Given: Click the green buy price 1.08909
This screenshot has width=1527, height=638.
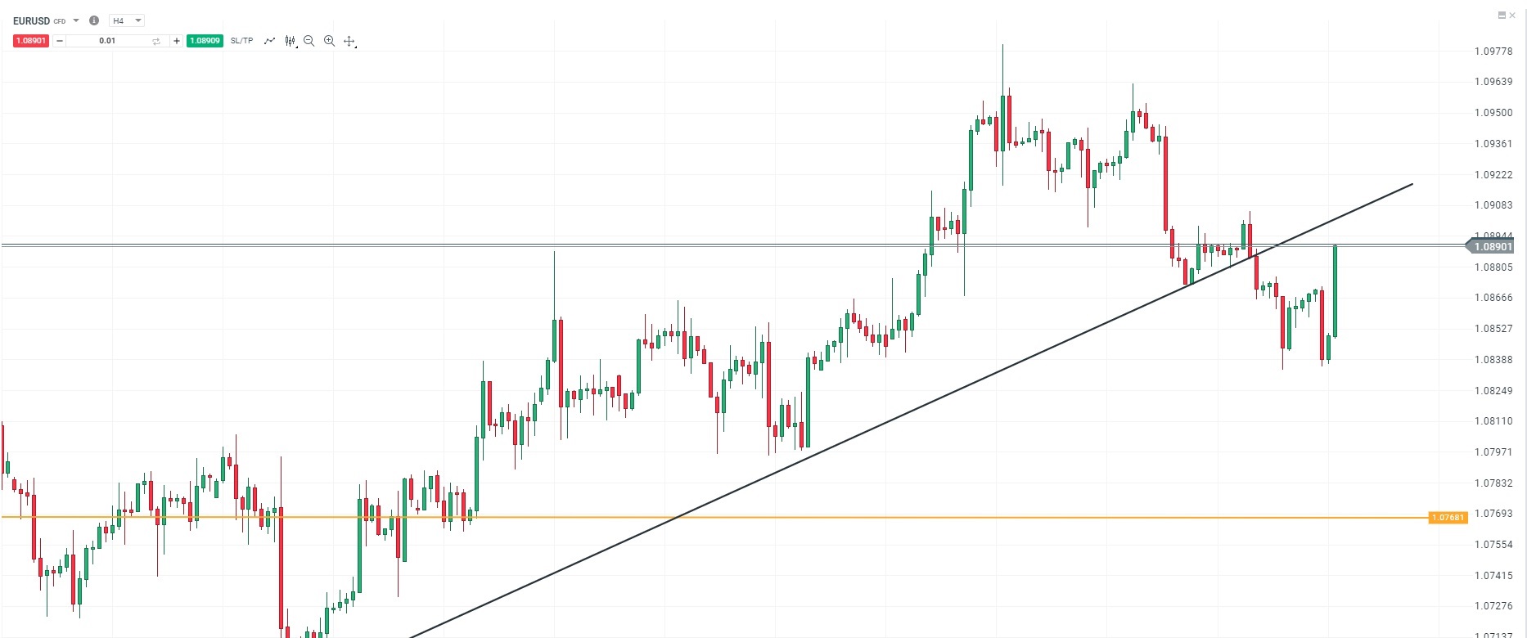Looking at the screenshot, I should click(x=205, y=41).
